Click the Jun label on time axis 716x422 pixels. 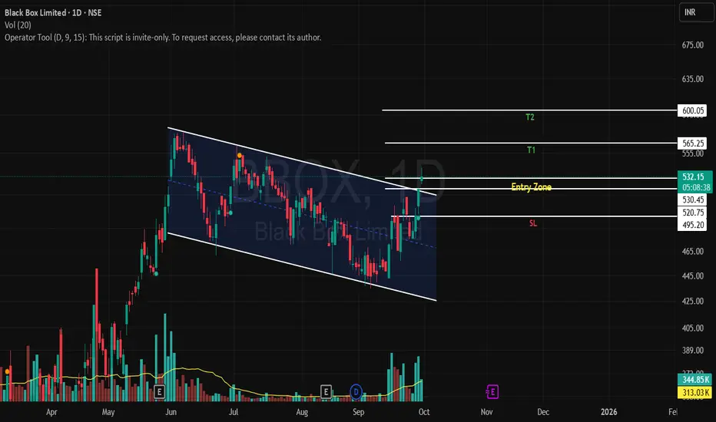[x=171, y=412]
